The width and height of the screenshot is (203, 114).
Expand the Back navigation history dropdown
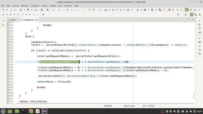(30, 15)
